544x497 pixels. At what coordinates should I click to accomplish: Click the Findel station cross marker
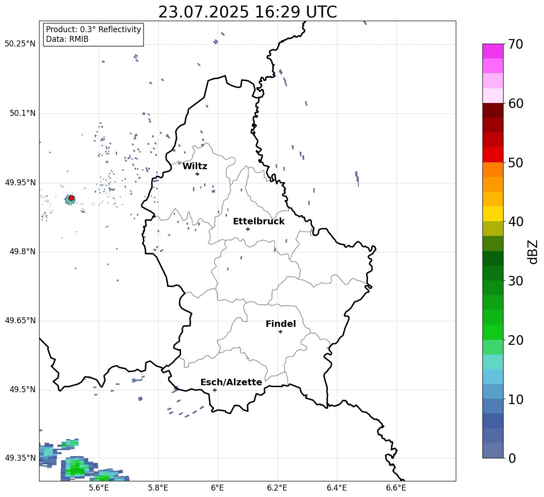point(280,332)
